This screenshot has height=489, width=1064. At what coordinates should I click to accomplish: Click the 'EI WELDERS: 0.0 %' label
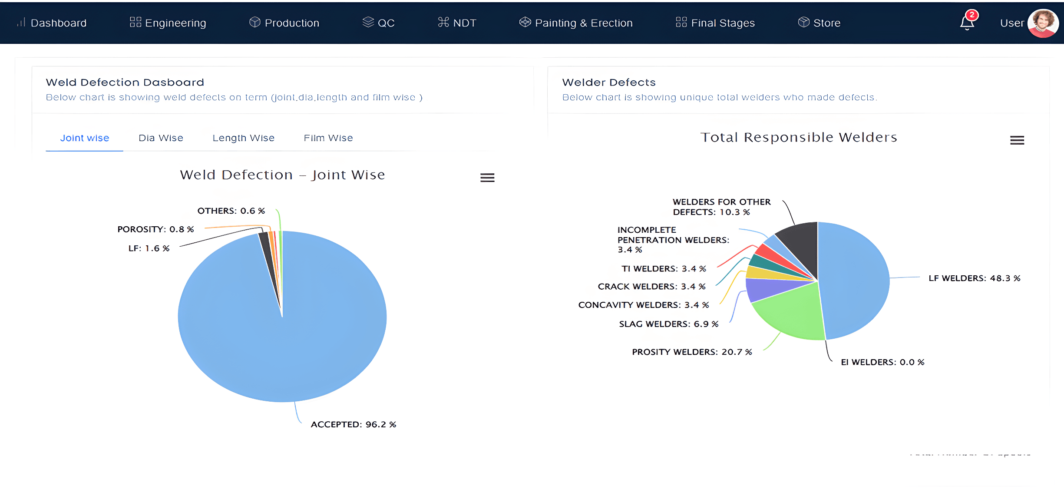point(882,362)
